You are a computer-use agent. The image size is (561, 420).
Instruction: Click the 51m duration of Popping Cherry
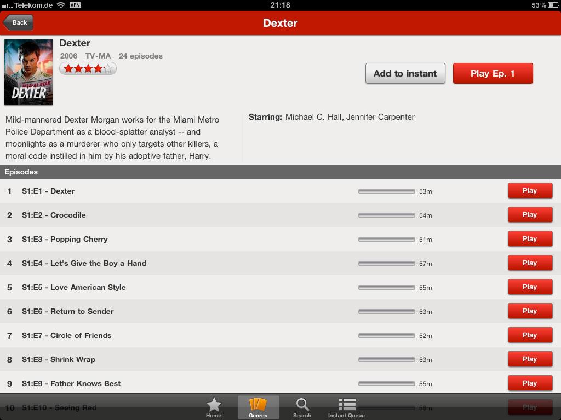(425, 240)
